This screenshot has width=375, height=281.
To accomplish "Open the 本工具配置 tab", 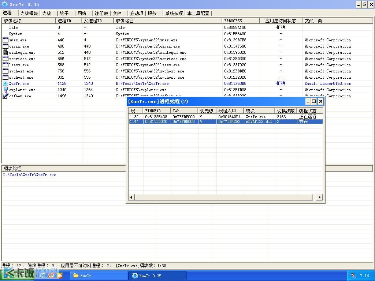I will 198,14.
